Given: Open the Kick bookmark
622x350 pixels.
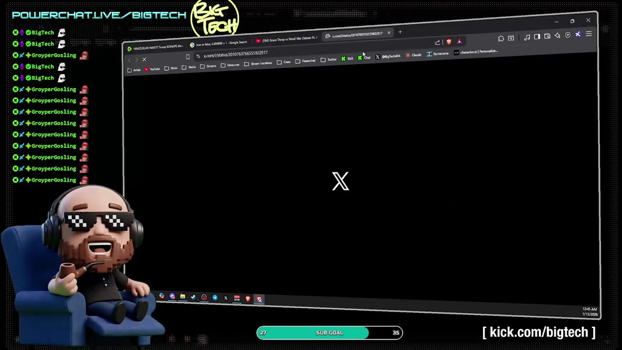Looking at the screenshot, I should tap(347, 59).
